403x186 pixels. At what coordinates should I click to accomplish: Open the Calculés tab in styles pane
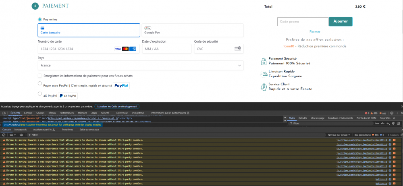(x=303, y=118)
